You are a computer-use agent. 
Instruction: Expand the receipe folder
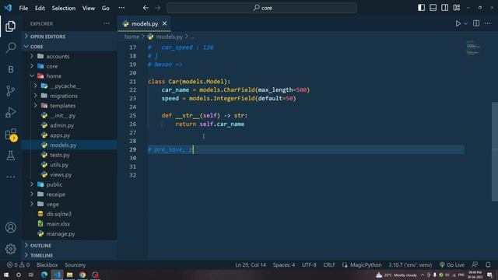(x=69, y=194)
